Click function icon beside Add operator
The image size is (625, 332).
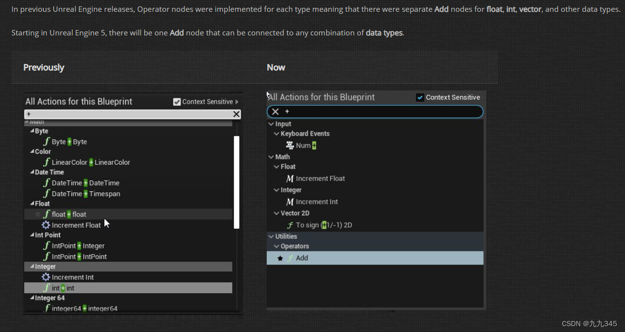pyautogui.click(x=290, y=258)
